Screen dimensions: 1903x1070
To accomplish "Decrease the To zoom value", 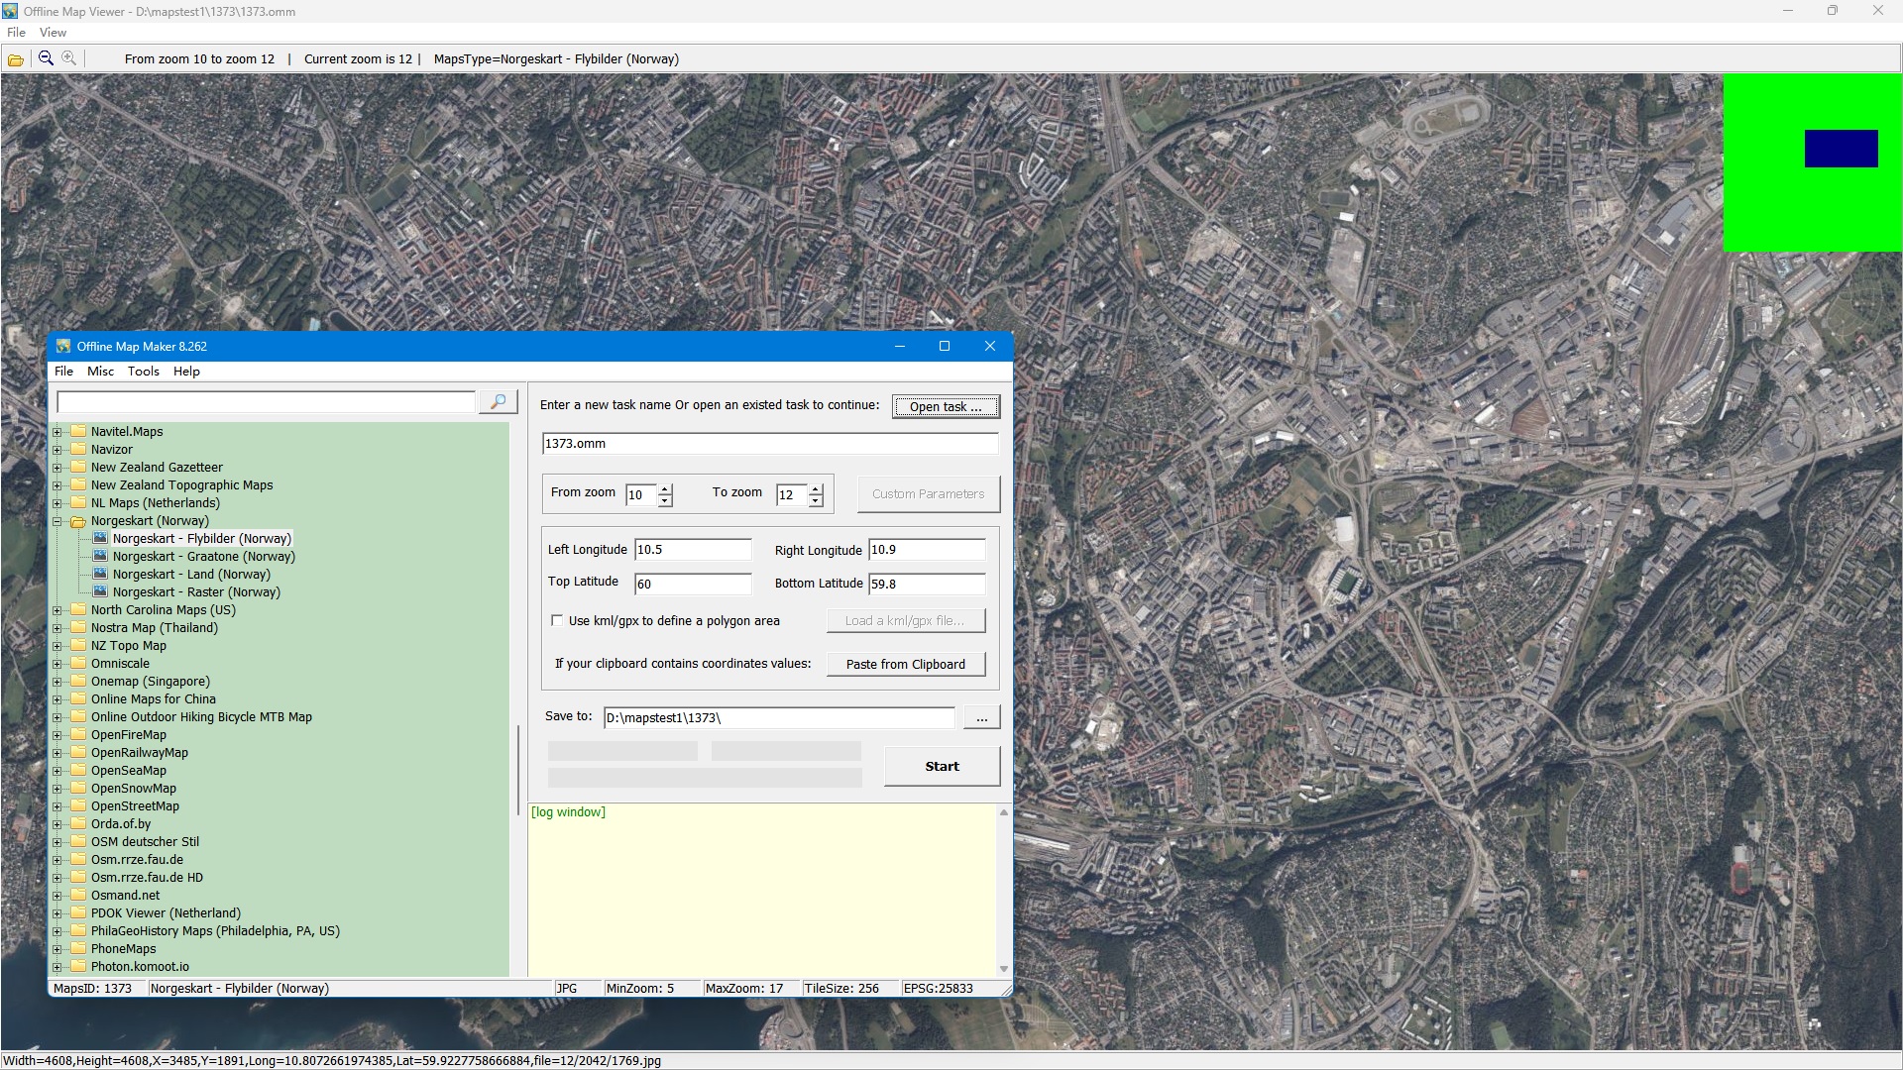I will [x=816, y=500].
